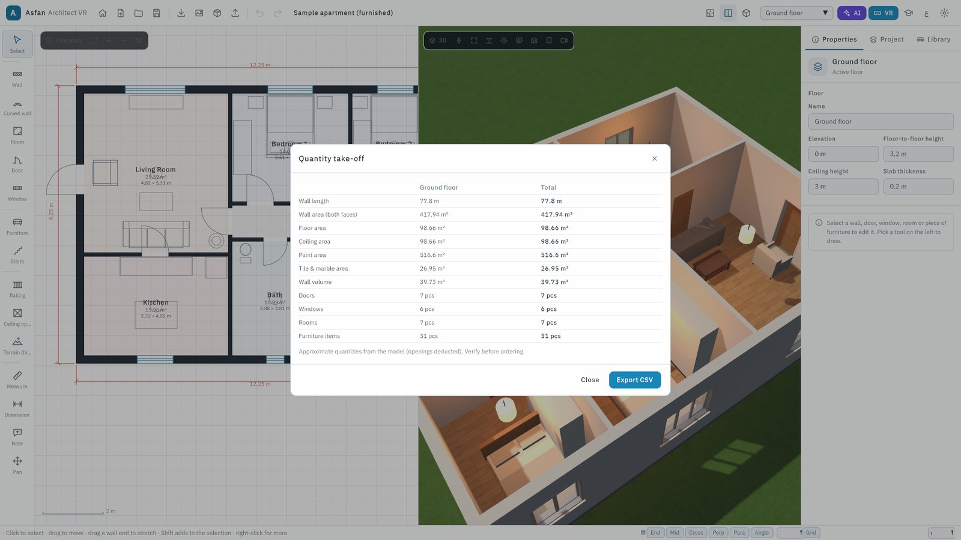Open the Library tab
The width and height of the screenshot is (961, 540).
(x=933, y=40)
